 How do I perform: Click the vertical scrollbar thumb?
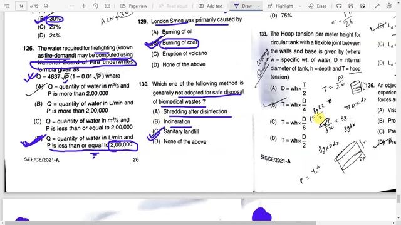click(398, 199)
